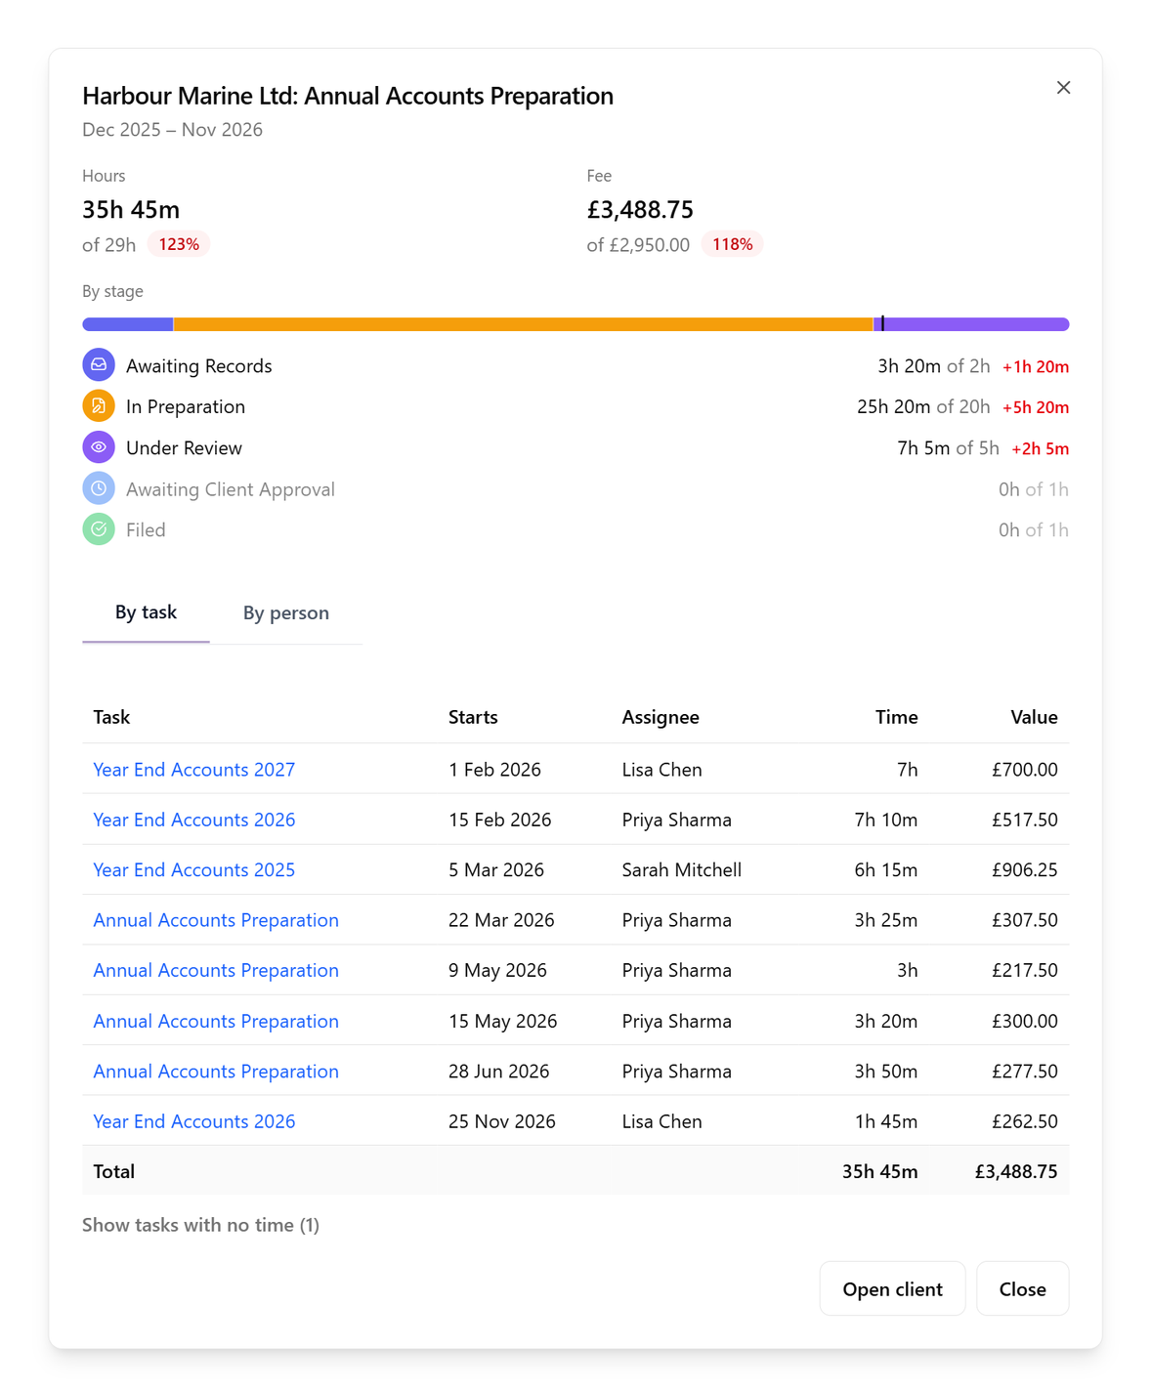Click the dialog title Harbour Marine Ltd

click(x=348, y=96)
